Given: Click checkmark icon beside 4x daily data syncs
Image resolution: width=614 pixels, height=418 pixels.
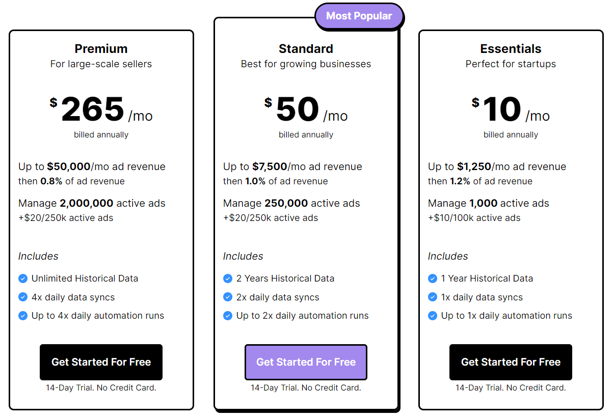Looking at the screenshot, I should [23, 297].
